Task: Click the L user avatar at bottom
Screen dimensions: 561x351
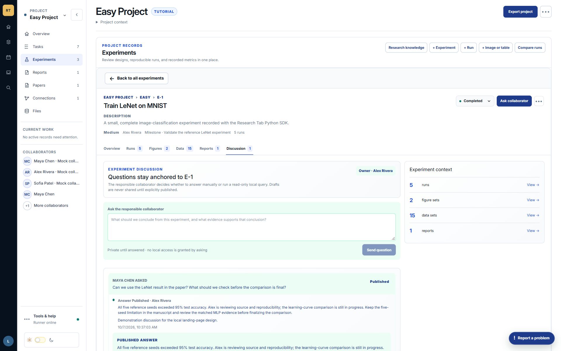Action: point(8,341)
